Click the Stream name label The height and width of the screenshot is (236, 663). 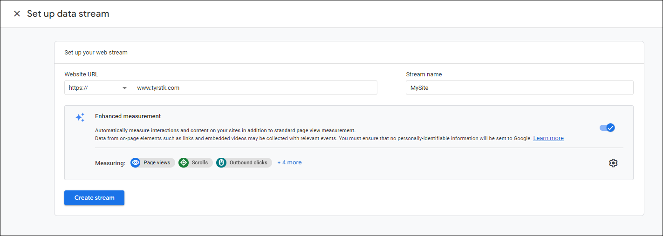point(424,74)
